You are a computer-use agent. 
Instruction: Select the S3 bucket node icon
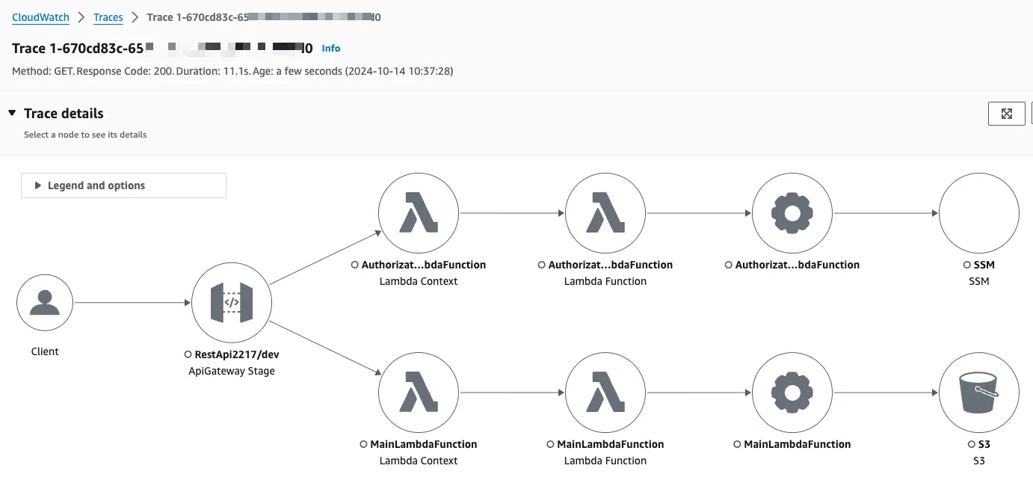coord(979,393)
